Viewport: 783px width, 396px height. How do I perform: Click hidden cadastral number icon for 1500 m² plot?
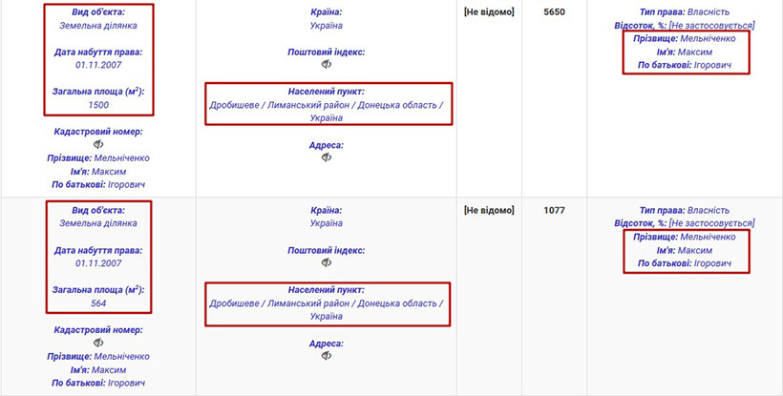[98, 144]
